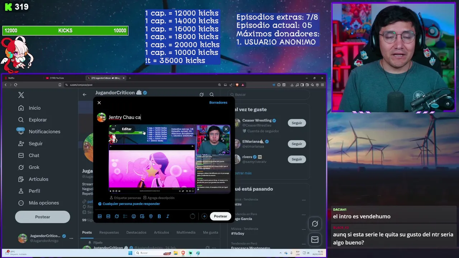
Task: Open the account menu dots beside JugandorCriticon
Action: point(71,238)
